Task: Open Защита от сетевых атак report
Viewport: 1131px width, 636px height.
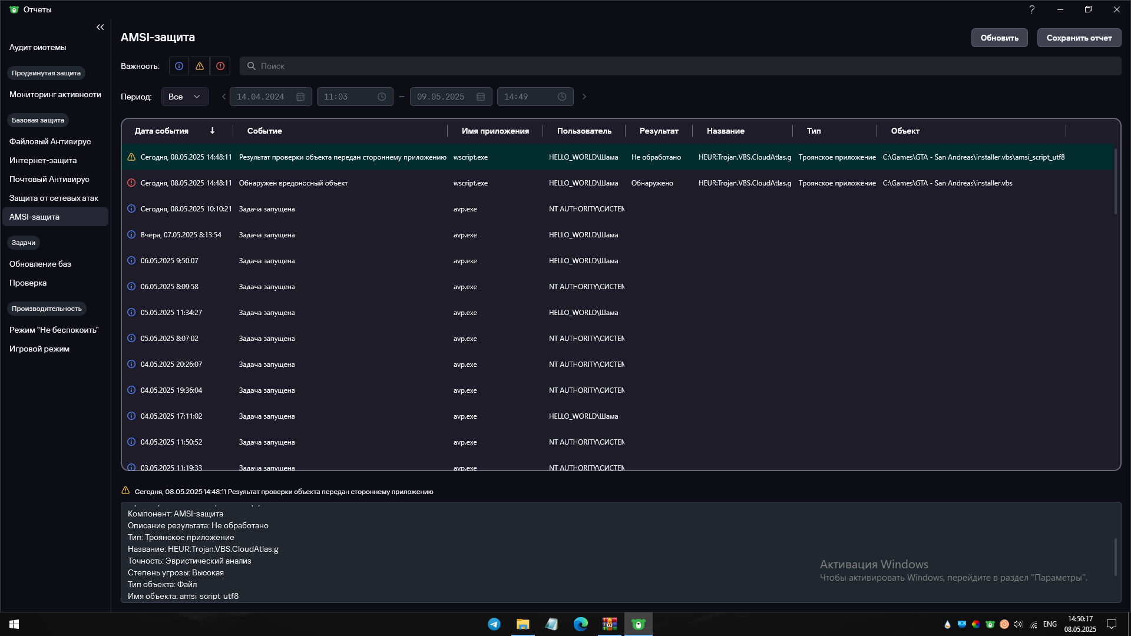Action: 54,198
